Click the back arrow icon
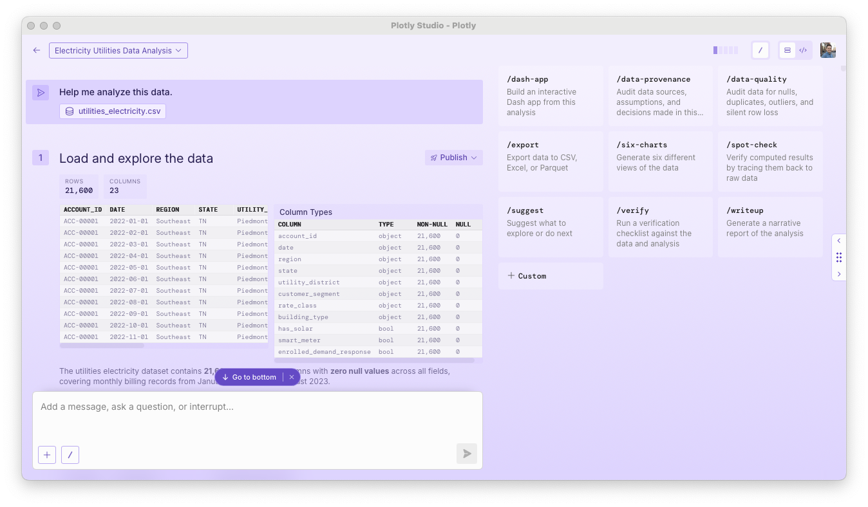This screenshot has width=868, height=507. (x=37, y=50)
